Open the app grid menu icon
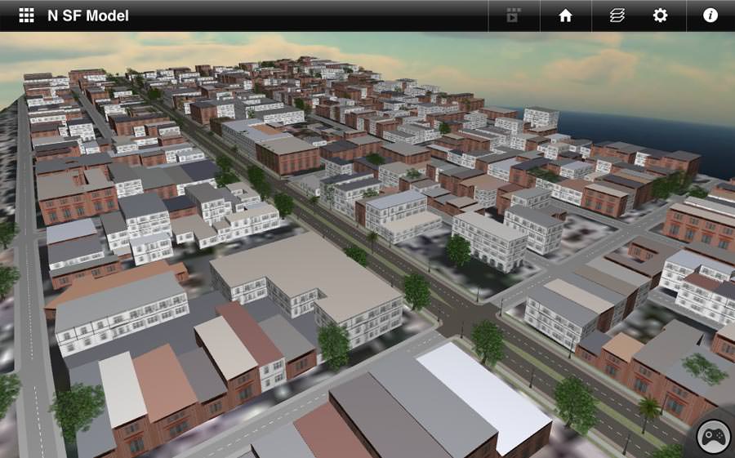This screenshot has width=735, height=458. [26, 16]
